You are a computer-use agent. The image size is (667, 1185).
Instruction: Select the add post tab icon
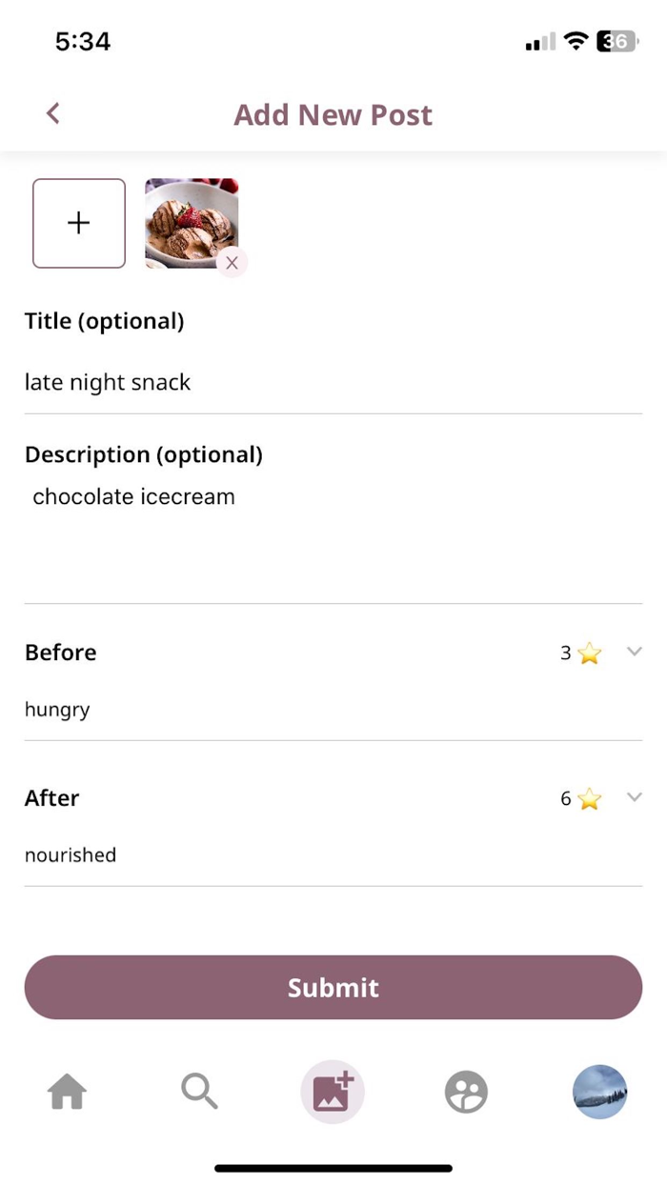(333, 1092)
